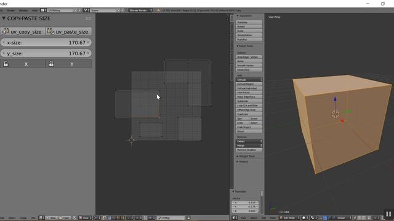Image resolution: width=394 pixels, height=221 pixels.
Task: Click Extrude Region button
Action: tap(249, 84)
